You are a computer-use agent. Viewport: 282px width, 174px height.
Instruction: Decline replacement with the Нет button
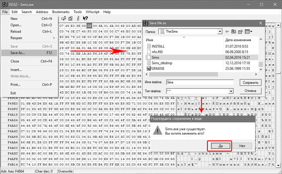point(242,146)
